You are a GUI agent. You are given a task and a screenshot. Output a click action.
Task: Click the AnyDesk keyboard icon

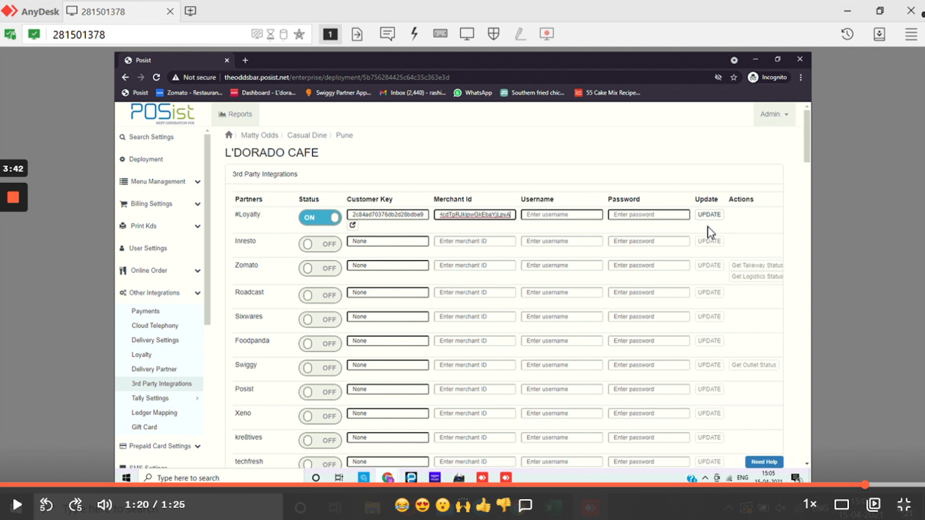pos(440,34)
